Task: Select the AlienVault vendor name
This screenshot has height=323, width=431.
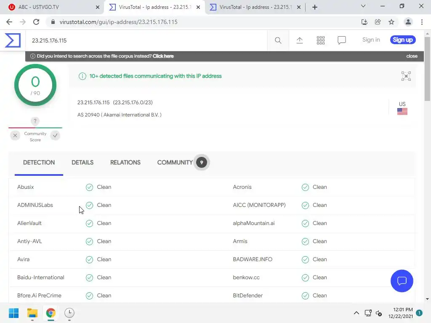Action: click(29, 223)
